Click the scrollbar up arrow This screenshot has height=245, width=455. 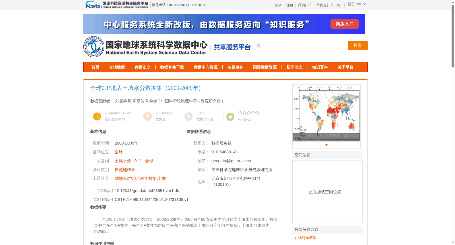[453, 2]
